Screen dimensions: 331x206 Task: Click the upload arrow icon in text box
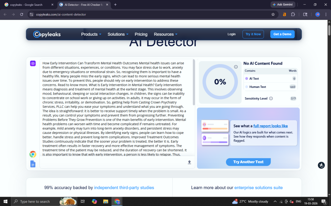[x=189, y=162]
